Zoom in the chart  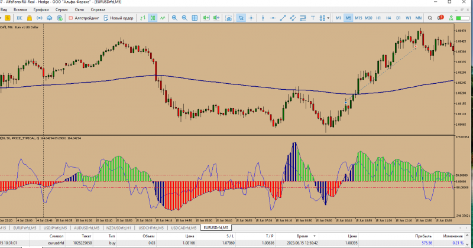coord(174,18)
